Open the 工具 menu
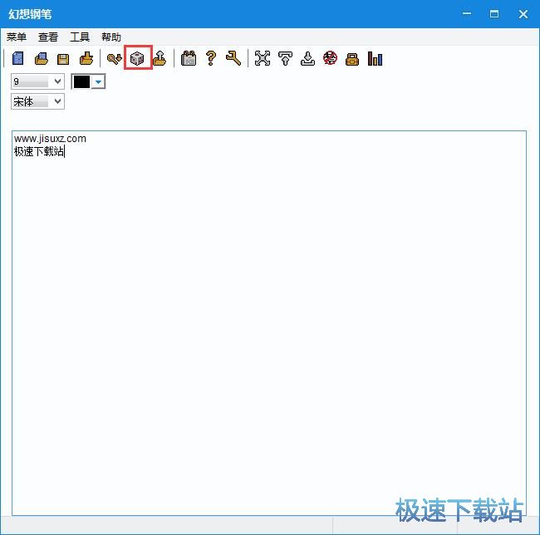Viewport: 540px width, 535px height. 80,37
